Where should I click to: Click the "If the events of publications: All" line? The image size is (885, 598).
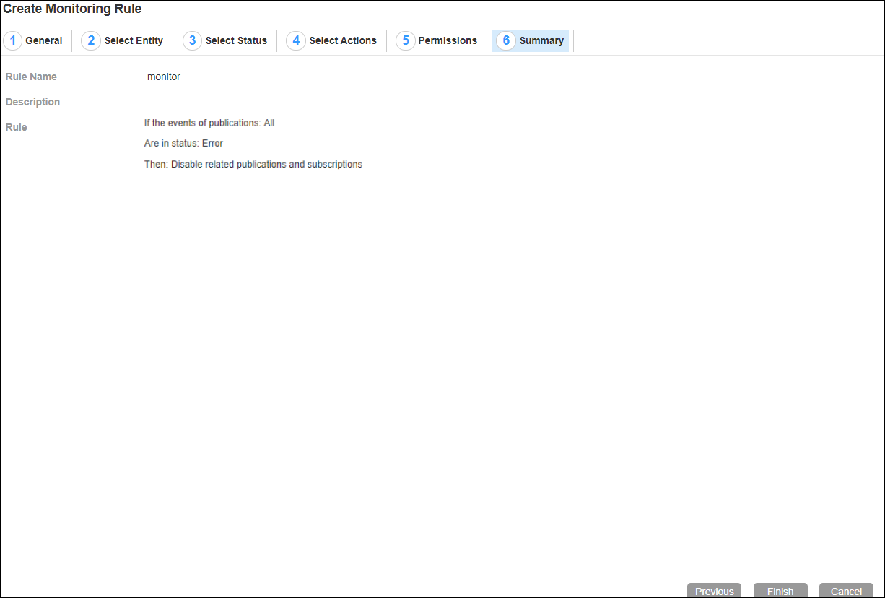tap(209, 123)
